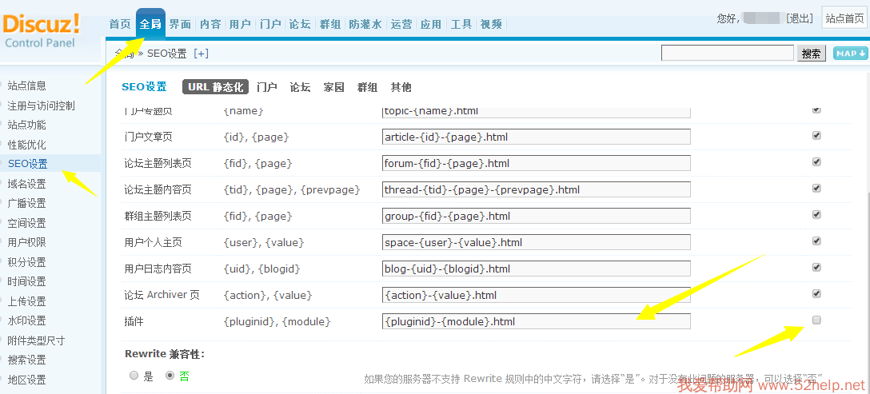
Task: Uncheck the 门户文章页 rewrite checkbox
Action: click(x=816, y=136)
